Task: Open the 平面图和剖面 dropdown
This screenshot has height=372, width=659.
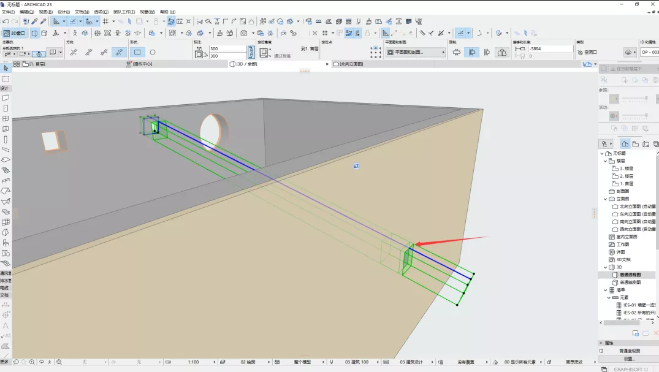Action: (x=416, y=53)
